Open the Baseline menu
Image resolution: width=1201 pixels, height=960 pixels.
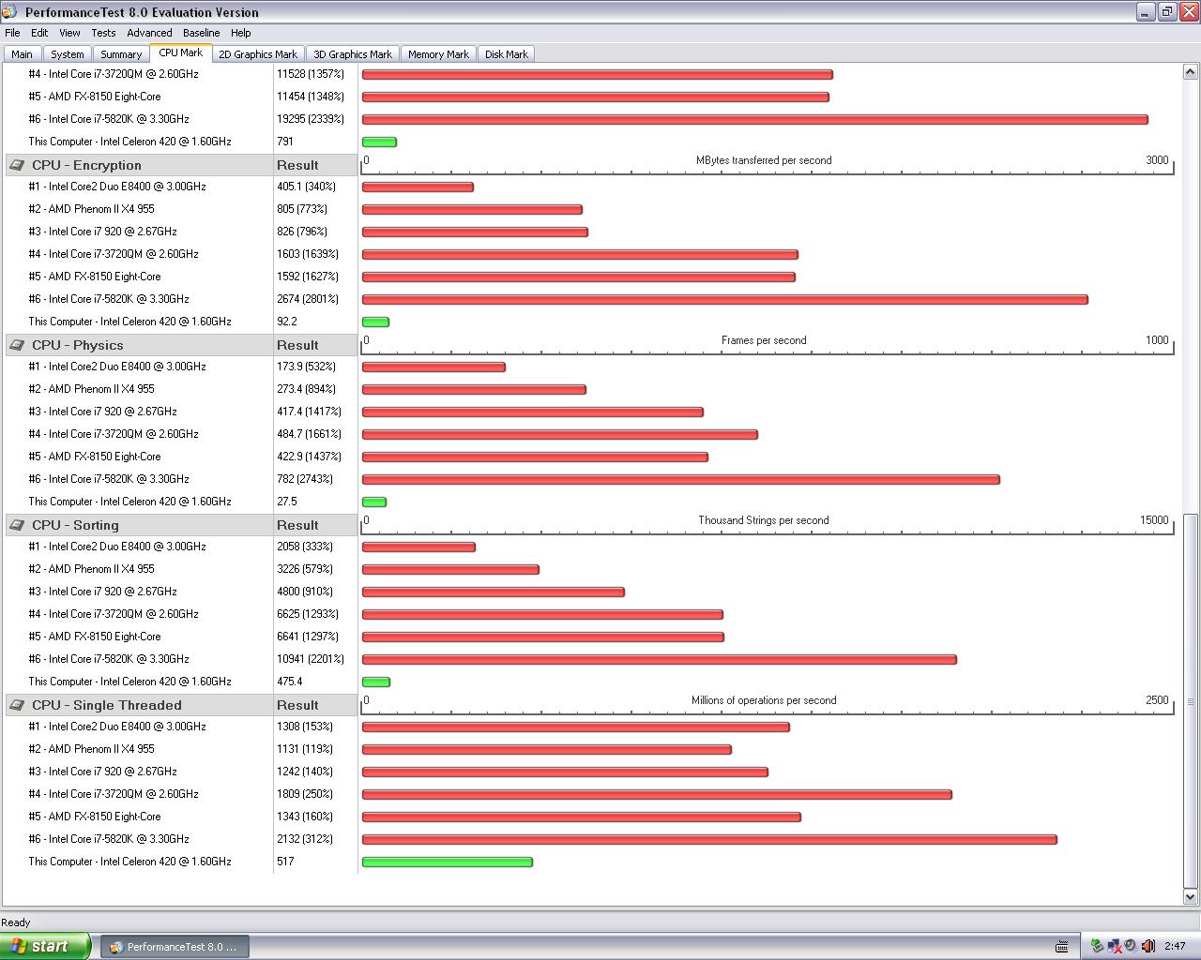click(x=201, y=33)
